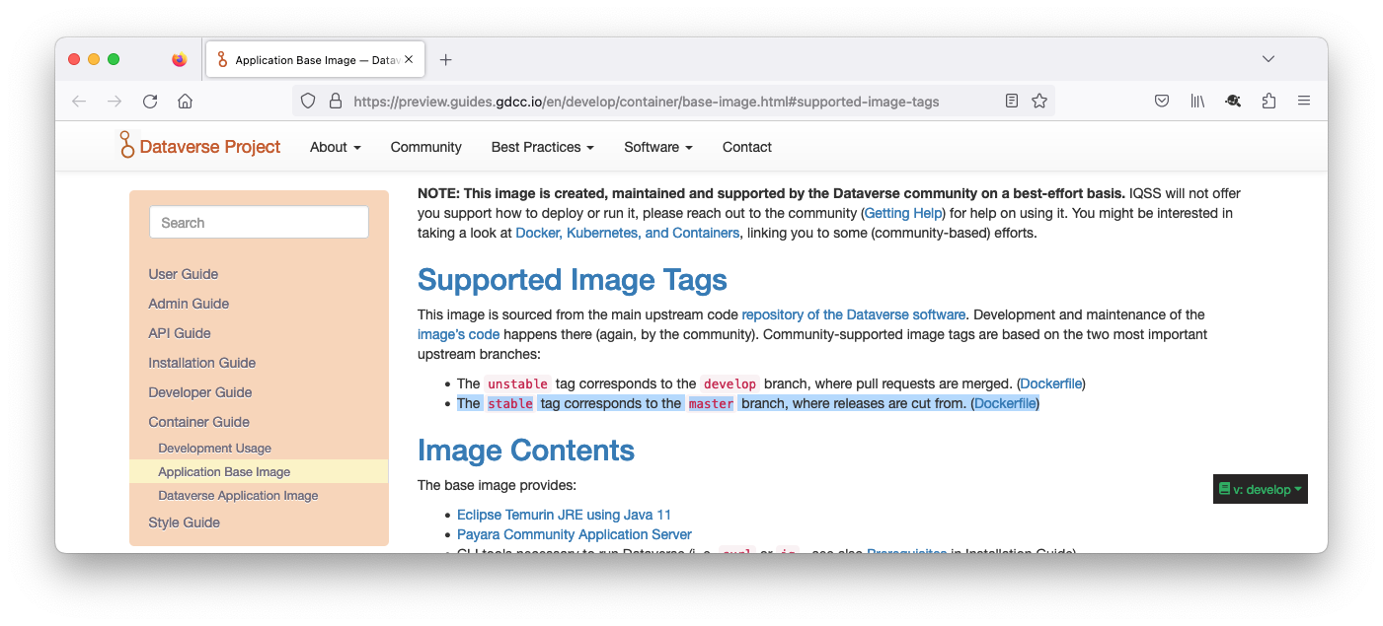Go forward with the browser forward arrow
This screenshot has height=626, width=1383.
pos(115,101)
